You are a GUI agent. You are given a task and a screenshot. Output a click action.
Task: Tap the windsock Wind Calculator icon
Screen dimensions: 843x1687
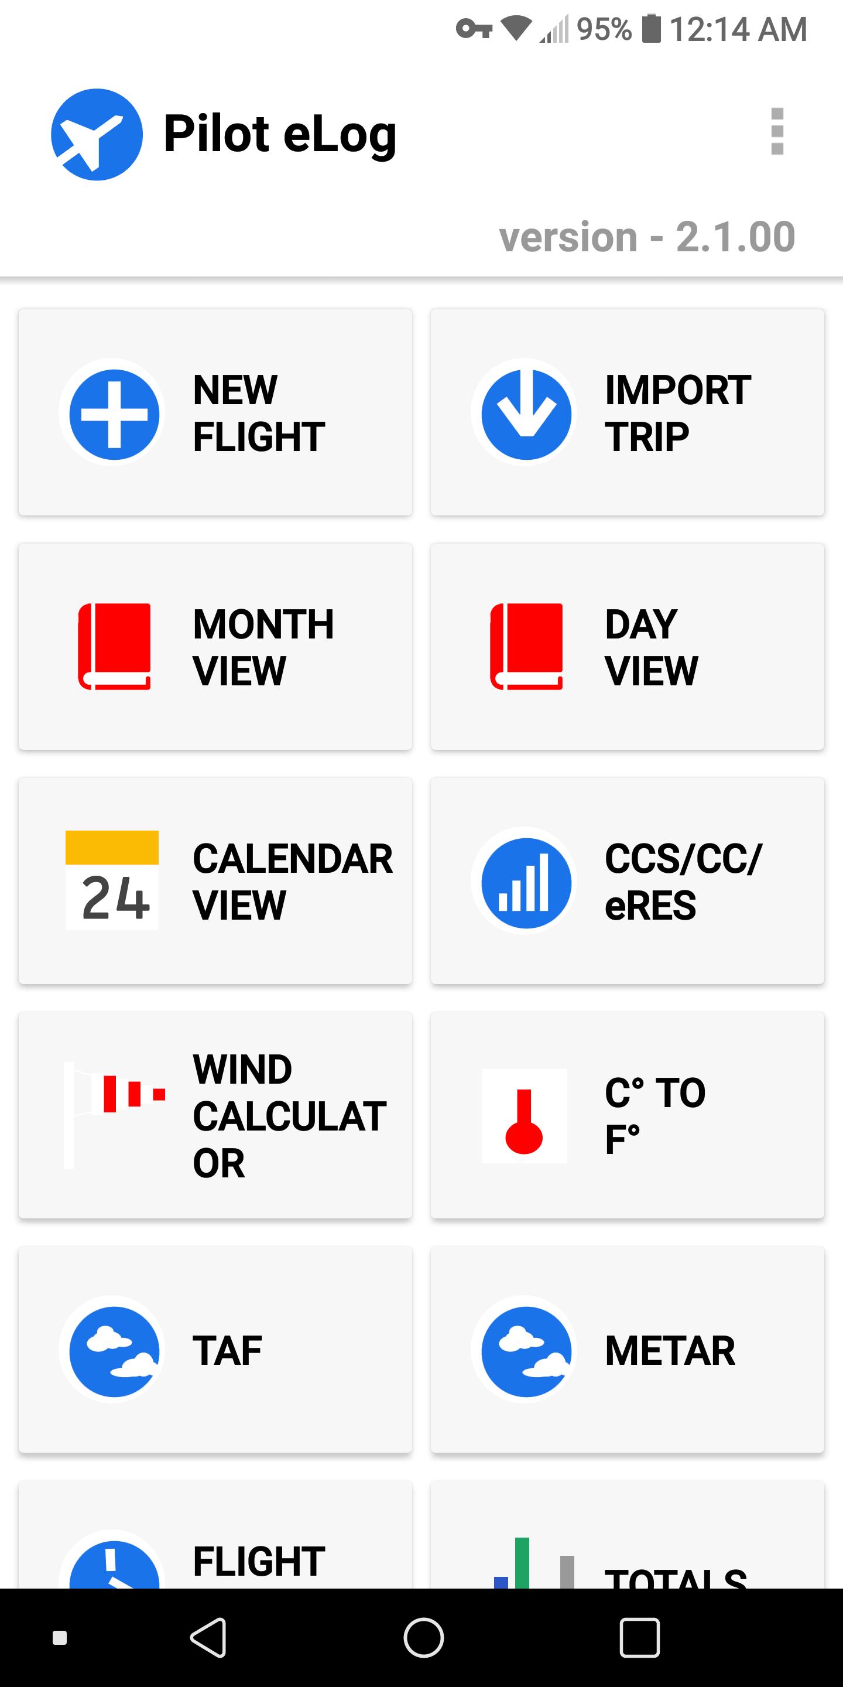click(115, 1115)
